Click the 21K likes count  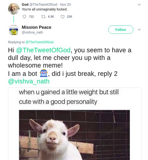(x=70, y=17)
